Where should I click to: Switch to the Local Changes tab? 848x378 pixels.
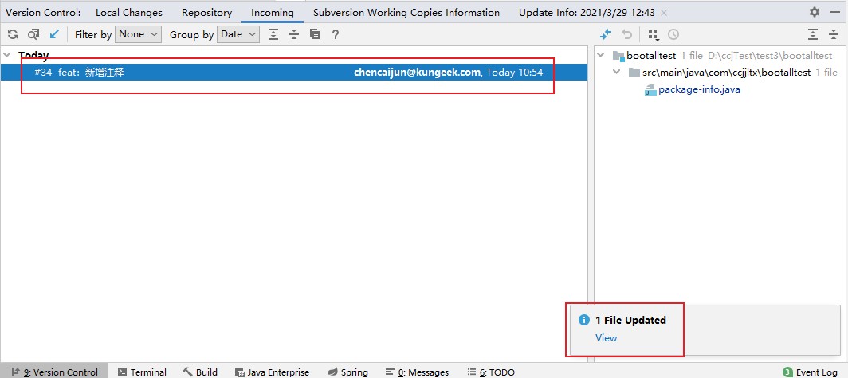[128, 12]
